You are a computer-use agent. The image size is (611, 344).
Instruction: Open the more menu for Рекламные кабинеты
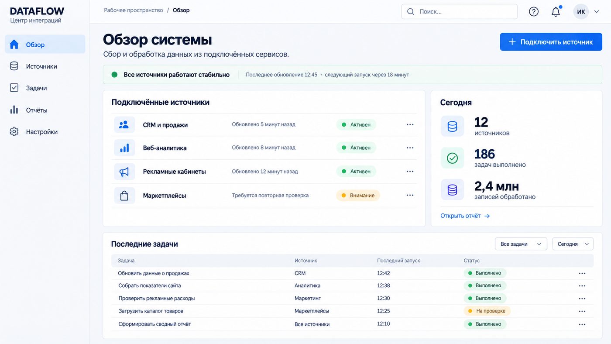point(410,171)
